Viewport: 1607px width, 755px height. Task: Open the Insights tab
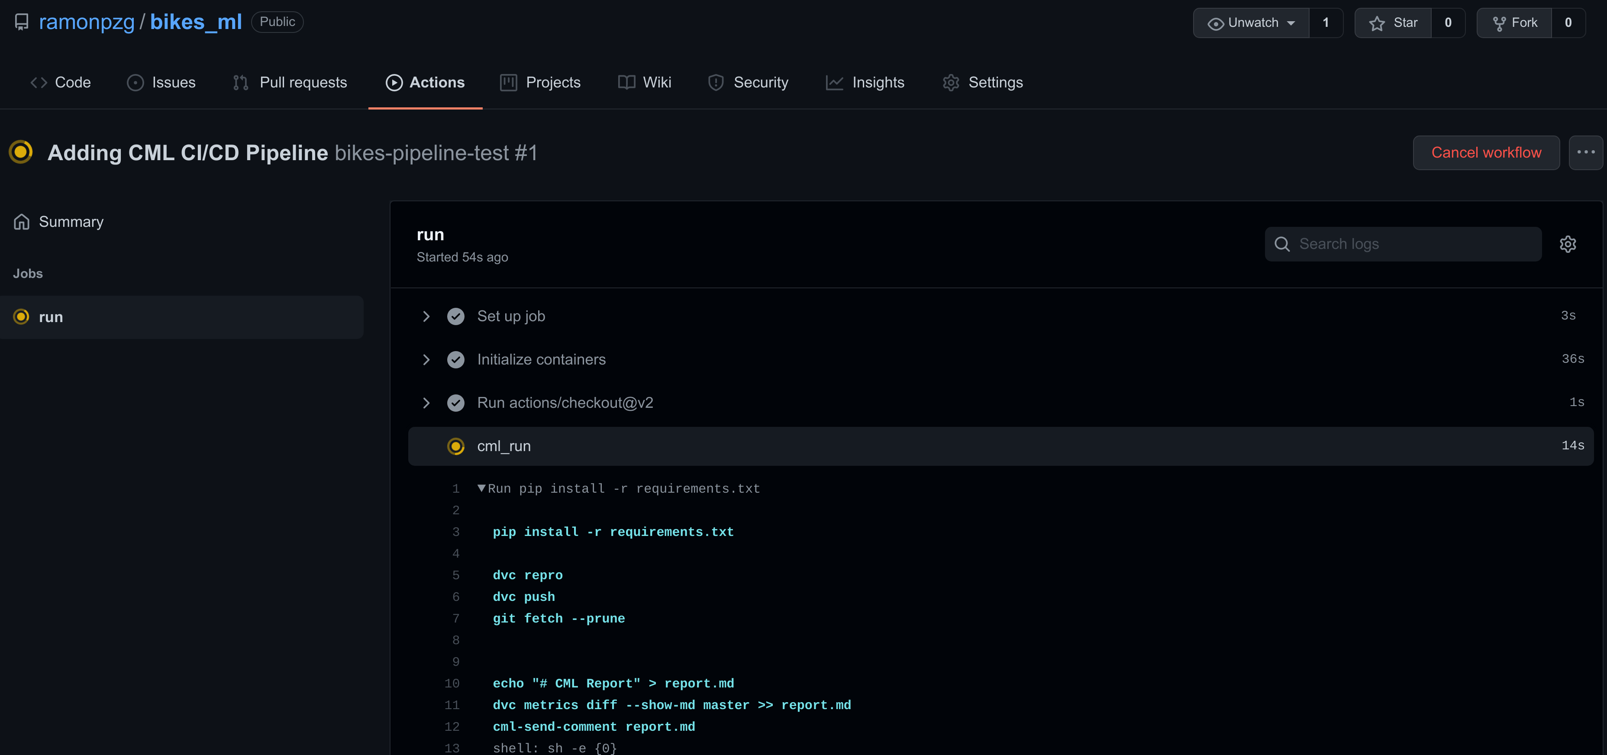865,82
